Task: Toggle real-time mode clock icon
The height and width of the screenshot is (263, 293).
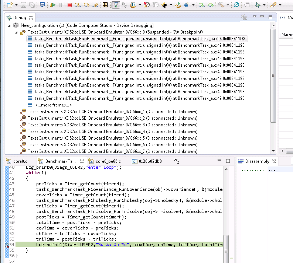Action: coord(146,5)
